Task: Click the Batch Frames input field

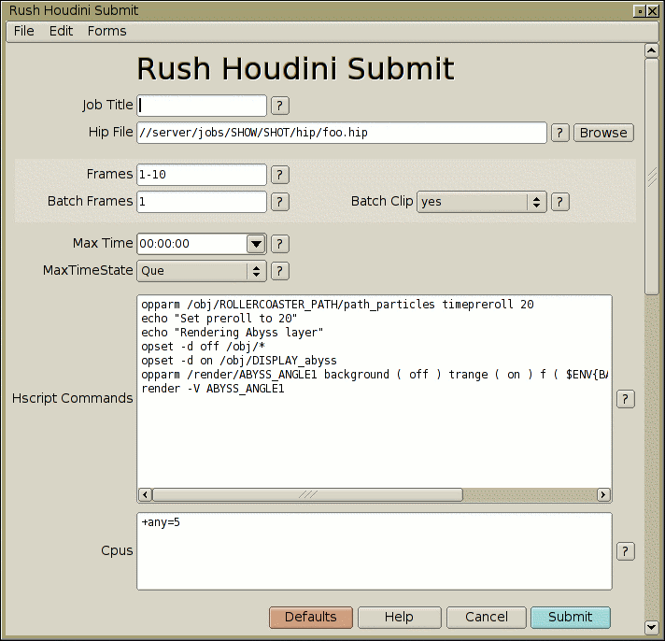Action: [202, 202]
